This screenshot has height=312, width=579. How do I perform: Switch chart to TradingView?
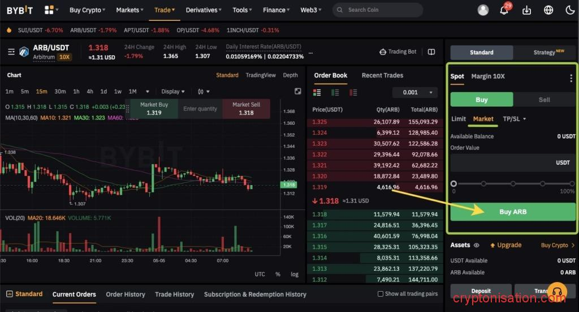coord(261,75)
